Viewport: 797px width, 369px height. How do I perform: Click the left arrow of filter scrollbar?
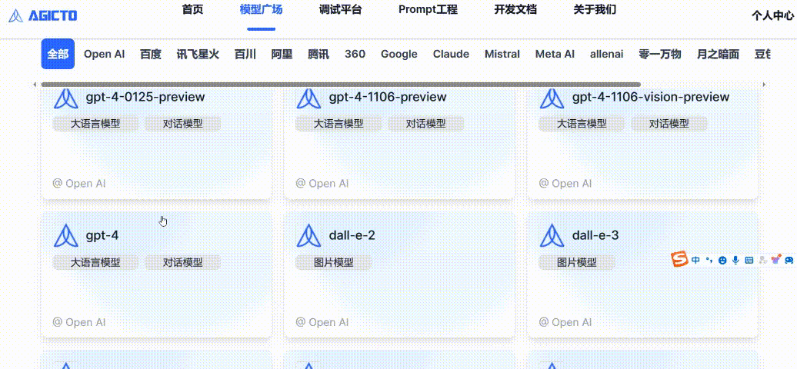point(35,85)
